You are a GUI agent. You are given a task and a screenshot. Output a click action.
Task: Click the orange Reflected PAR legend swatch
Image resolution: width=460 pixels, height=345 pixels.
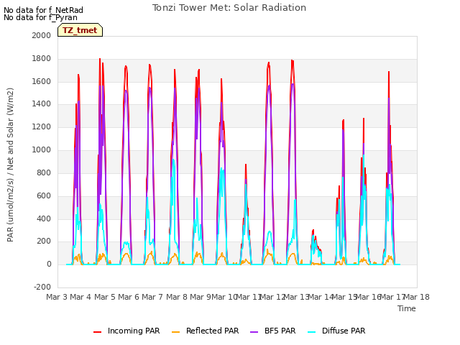[175, 332]
